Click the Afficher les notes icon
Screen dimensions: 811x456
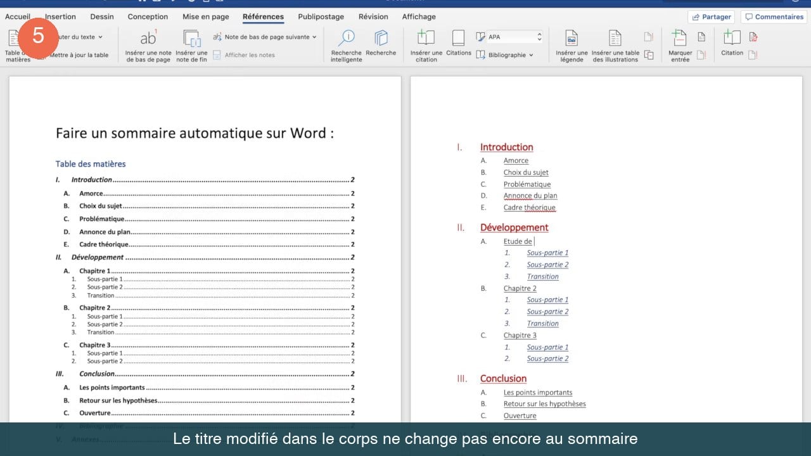coord(217,55)
